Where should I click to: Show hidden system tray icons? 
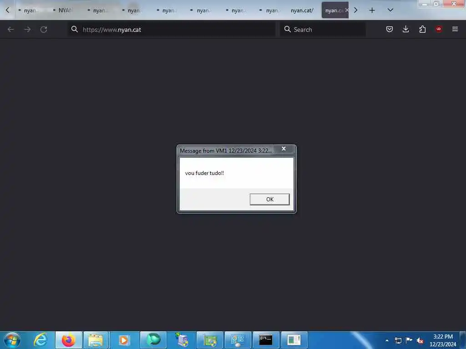pos(387,340)
